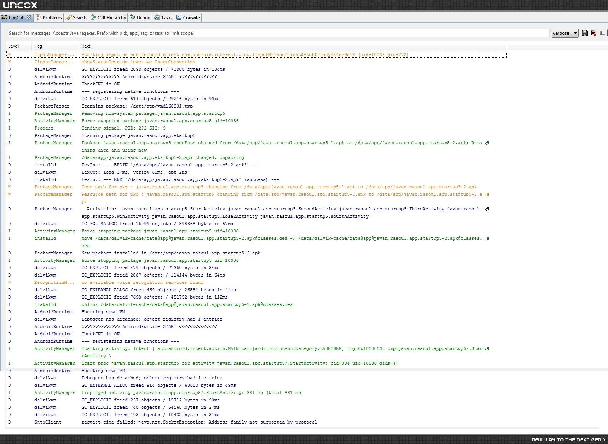Select 'GC_EXPLICIT freed 7698 objects' row

point(256,297)
